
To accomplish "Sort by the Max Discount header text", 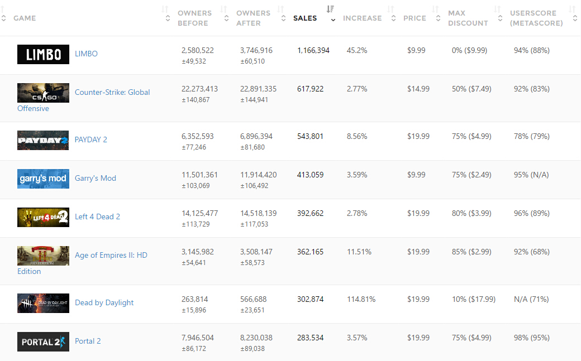I will (468, 18).
